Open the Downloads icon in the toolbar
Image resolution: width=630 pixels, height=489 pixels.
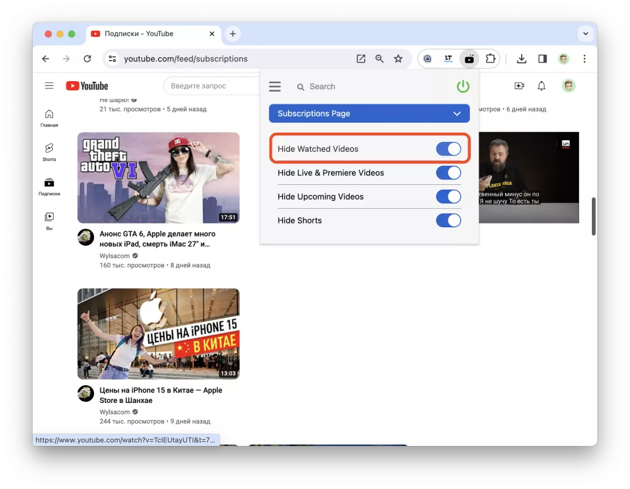click(x=521, y=58)
